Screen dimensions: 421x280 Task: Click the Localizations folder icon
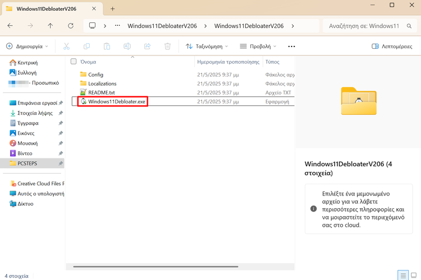tap(84, 83)
